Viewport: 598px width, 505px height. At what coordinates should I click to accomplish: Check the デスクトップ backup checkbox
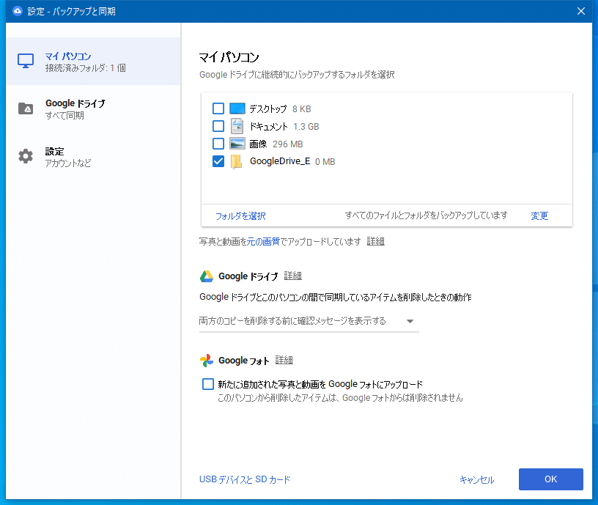(218, 108)
